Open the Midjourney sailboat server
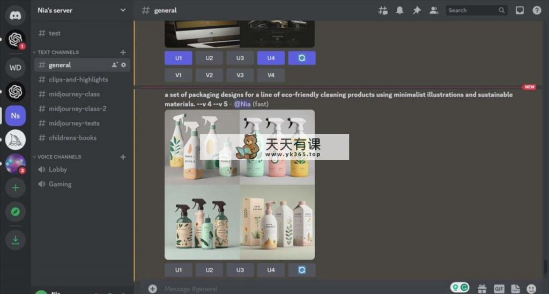The height and width of the screenshot is (294, 549). (15, 140)
